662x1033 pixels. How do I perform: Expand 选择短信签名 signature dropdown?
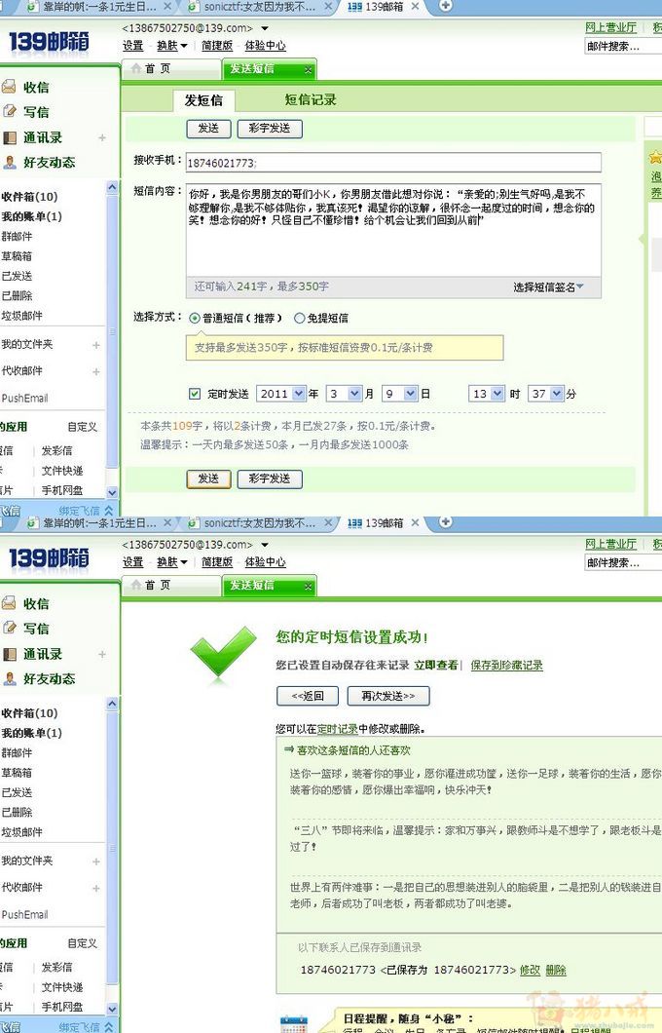click(548, 287)
